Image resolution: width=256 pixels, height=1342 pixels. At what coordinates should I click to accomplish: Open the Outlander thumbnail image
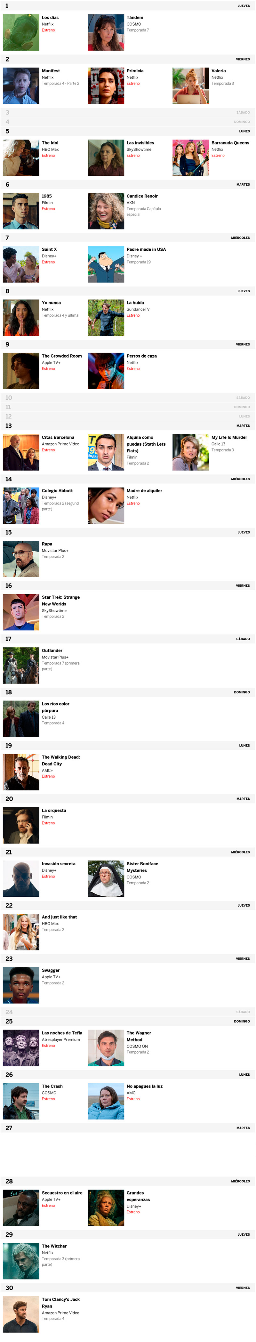point(21,666)
